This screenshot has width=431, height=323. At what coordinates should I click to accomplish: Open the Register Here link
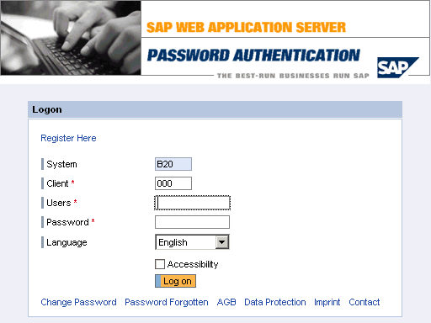[x=68, y=138]
